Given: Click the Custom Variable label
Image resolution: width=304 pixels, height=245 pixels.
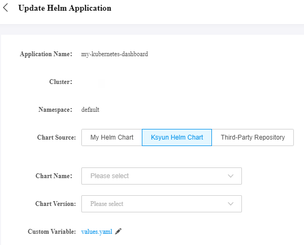Looking at the screenshot, I should pyautogui.click(x=52, y=232).
